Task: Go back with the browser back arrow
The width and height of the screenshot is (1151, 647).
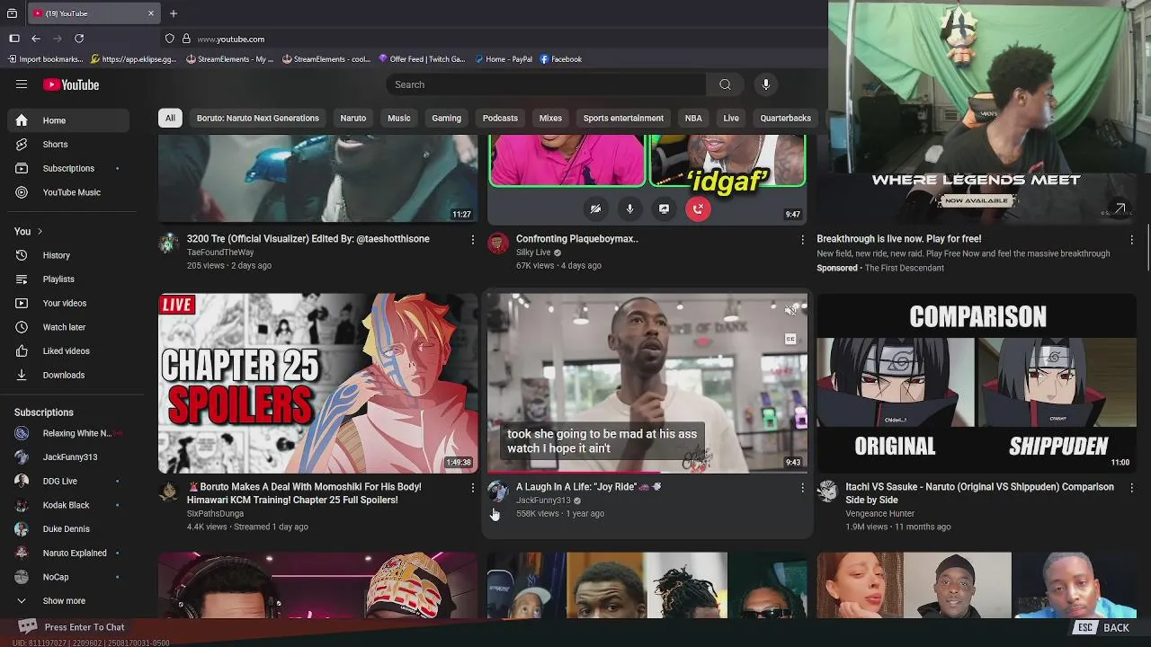Action: tap(36, 39)
